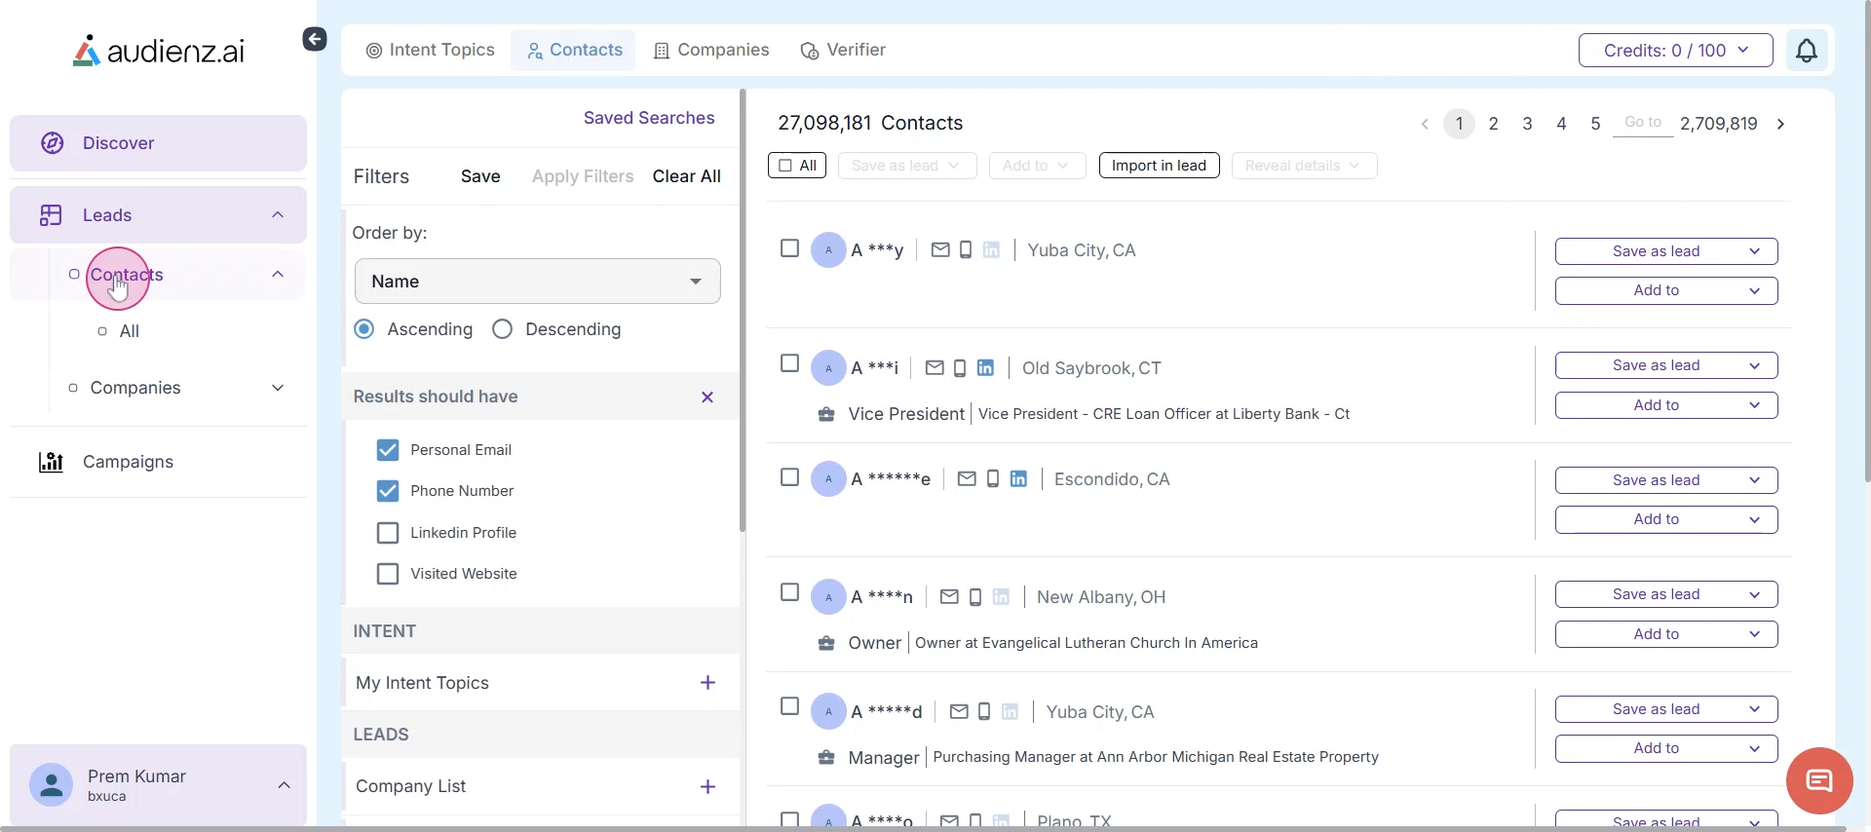Open the chat support widget

(x=1818, y=780)
